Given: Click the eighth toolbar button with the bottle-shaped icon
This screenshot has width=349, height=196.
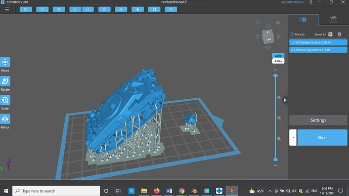Looking at the screenshot, I should [138, 9].
